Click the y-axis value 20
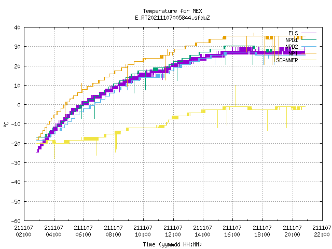Image resolution: width=332 pixels, height=249 pixels. coord(17,66)
